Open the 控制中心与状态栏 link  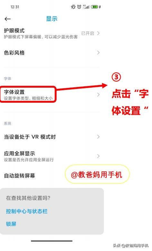pyautogui.click(x=27, y=211)
